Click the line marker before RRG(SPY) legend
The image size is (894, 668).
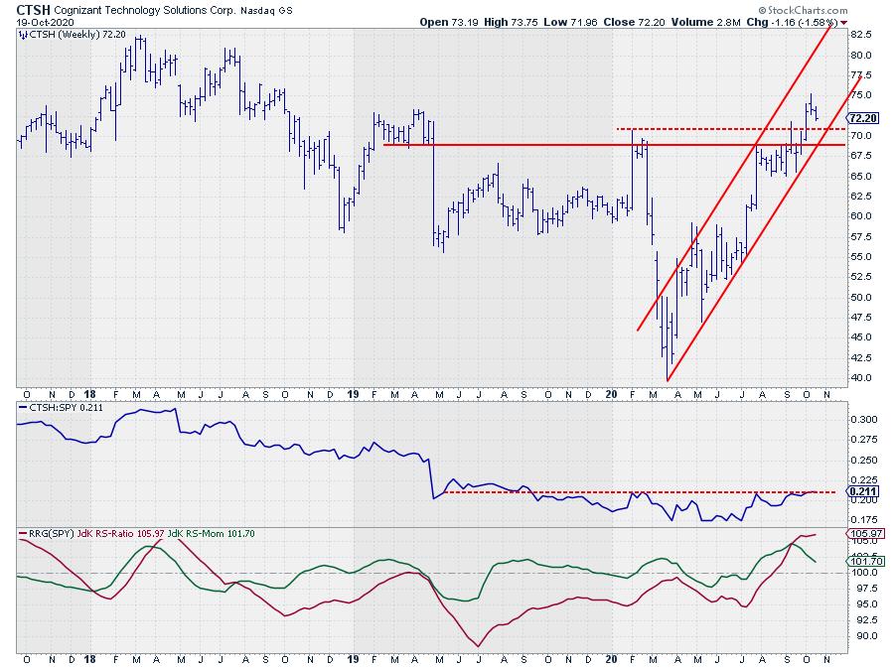(21, 535)
